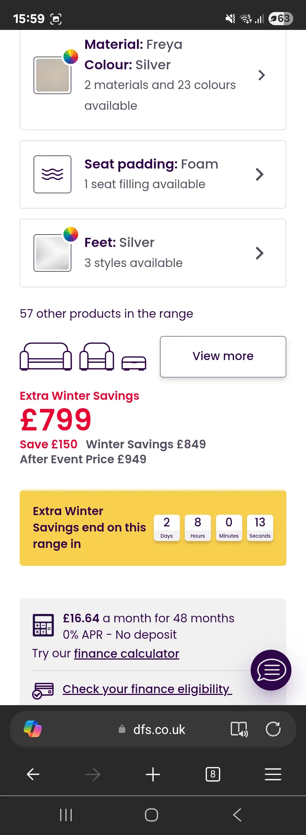
Task: Open a new browser tab
Action: click(x=153, y=774)
